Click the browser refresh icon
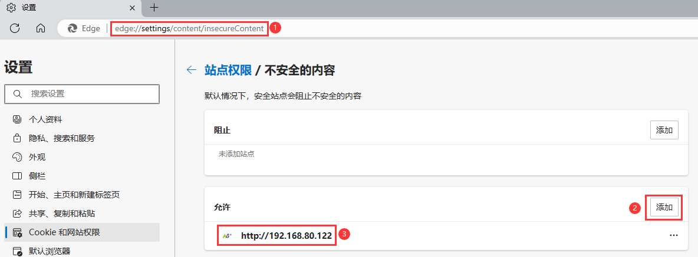698x257 pixels. [x=15, y=28]
